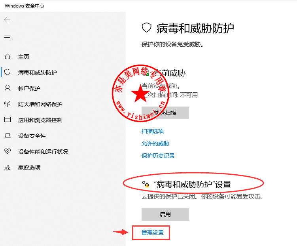Click the home icon beside 主页
Viewport: 297px width, 246px height.
coord(8,56)
